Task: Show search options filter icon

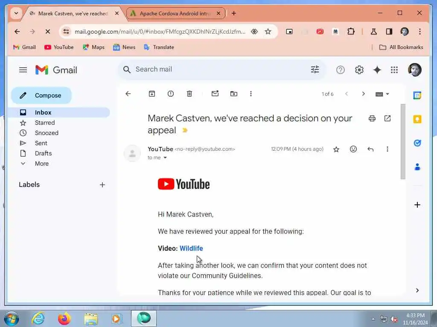Action: pos(315,69)
